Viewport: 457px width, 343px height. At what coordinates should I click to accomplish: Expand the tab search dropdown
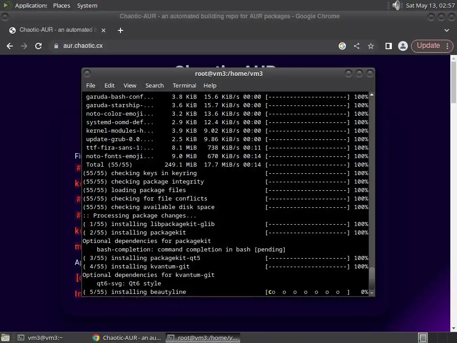point(446,30)
